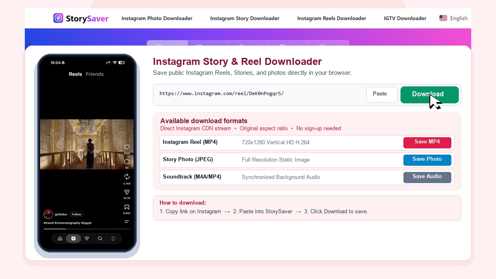Click the green Download button
Screen dimensions: 496x279
429,95
